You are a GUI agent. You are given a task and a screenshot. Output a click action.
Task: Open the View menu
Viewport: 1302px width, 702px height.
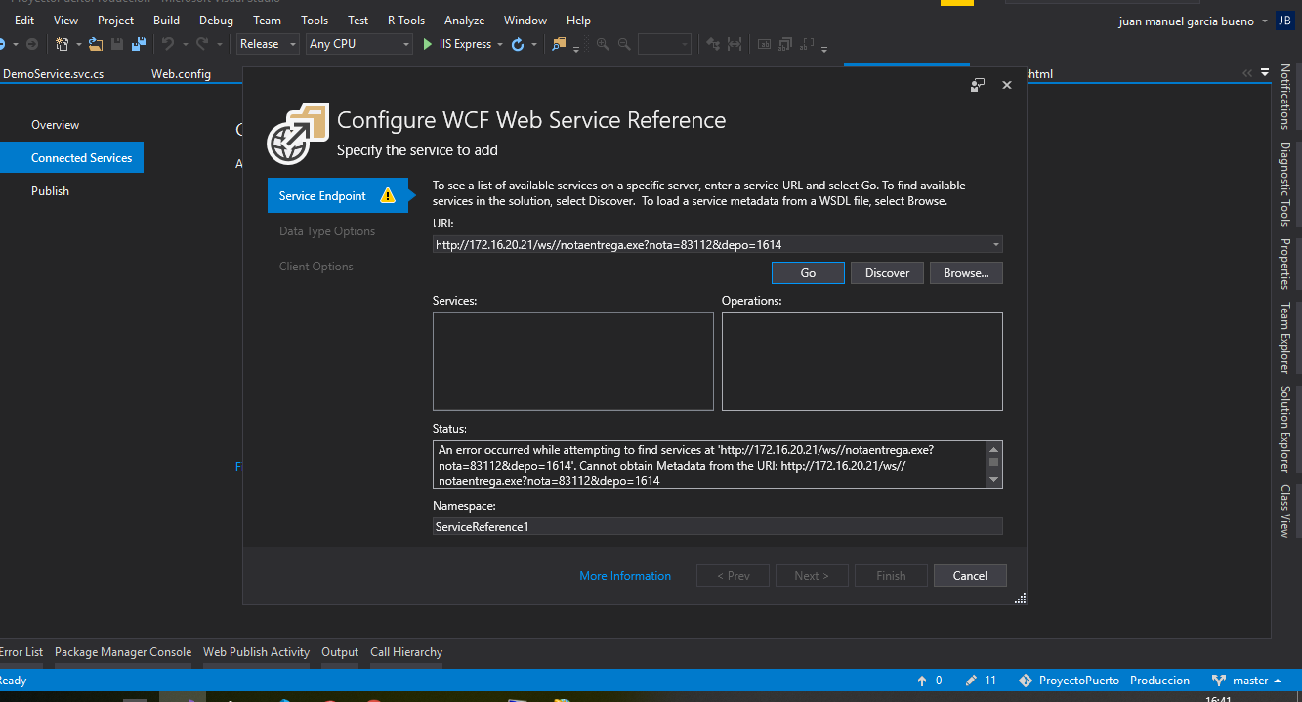click(x=66, y=20)
